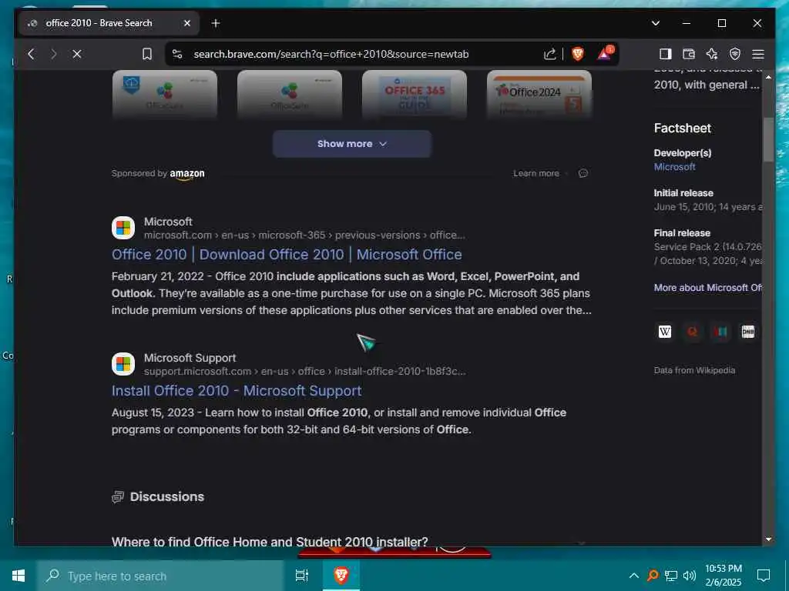Screen dimensions: 789x591
Task: Show hidden system tray icons
Action: [634, 576]
